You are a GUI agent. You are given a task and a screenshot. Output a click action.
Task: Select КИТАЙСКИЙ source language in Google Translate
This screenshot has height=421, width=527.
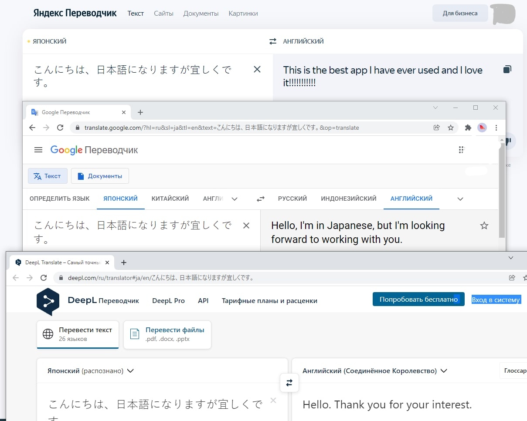(170, 199)
